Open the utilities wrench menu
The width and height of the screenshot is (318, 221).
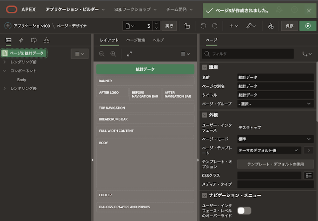coord(251,26)
